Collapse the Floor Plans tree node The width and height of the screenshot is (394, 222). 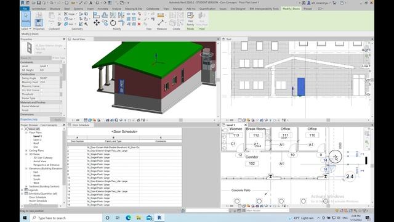(26, 133)
